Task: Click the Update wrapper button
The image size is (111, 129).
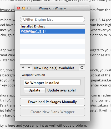Action: coord(34,90)
